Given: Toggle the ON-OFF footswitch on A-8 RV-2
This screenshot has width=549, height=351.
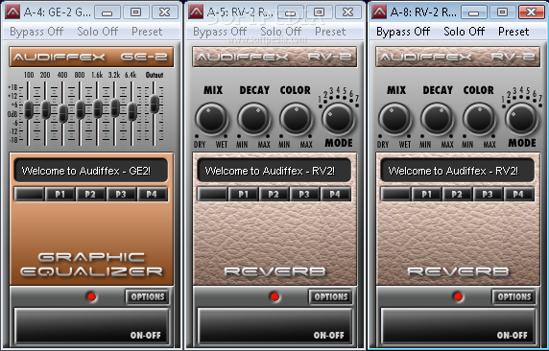Looking at the screenshot, I should point(459,326).
